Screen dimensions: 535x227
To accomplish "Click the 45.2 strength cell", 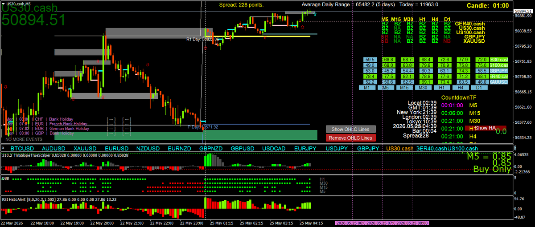I will 388,71.
